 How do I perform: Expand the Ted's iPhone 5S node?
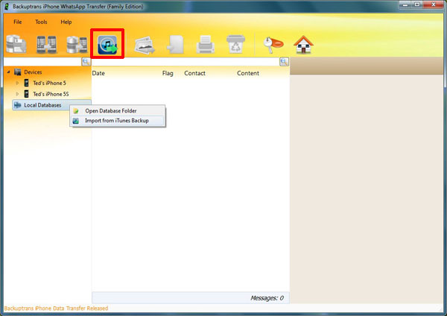[x=17, y=94]
